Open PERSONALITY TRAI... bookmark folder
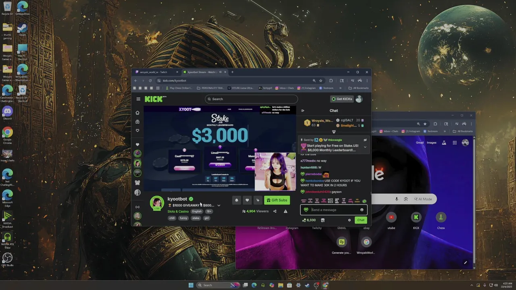Screen dimensions: 516x290 (x=210, y=88)
